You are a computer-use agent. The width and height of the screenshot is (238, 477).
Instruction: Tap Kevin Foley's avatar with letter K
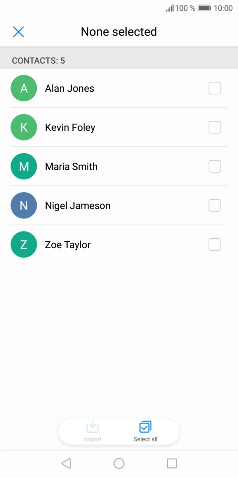click(23, 127)
